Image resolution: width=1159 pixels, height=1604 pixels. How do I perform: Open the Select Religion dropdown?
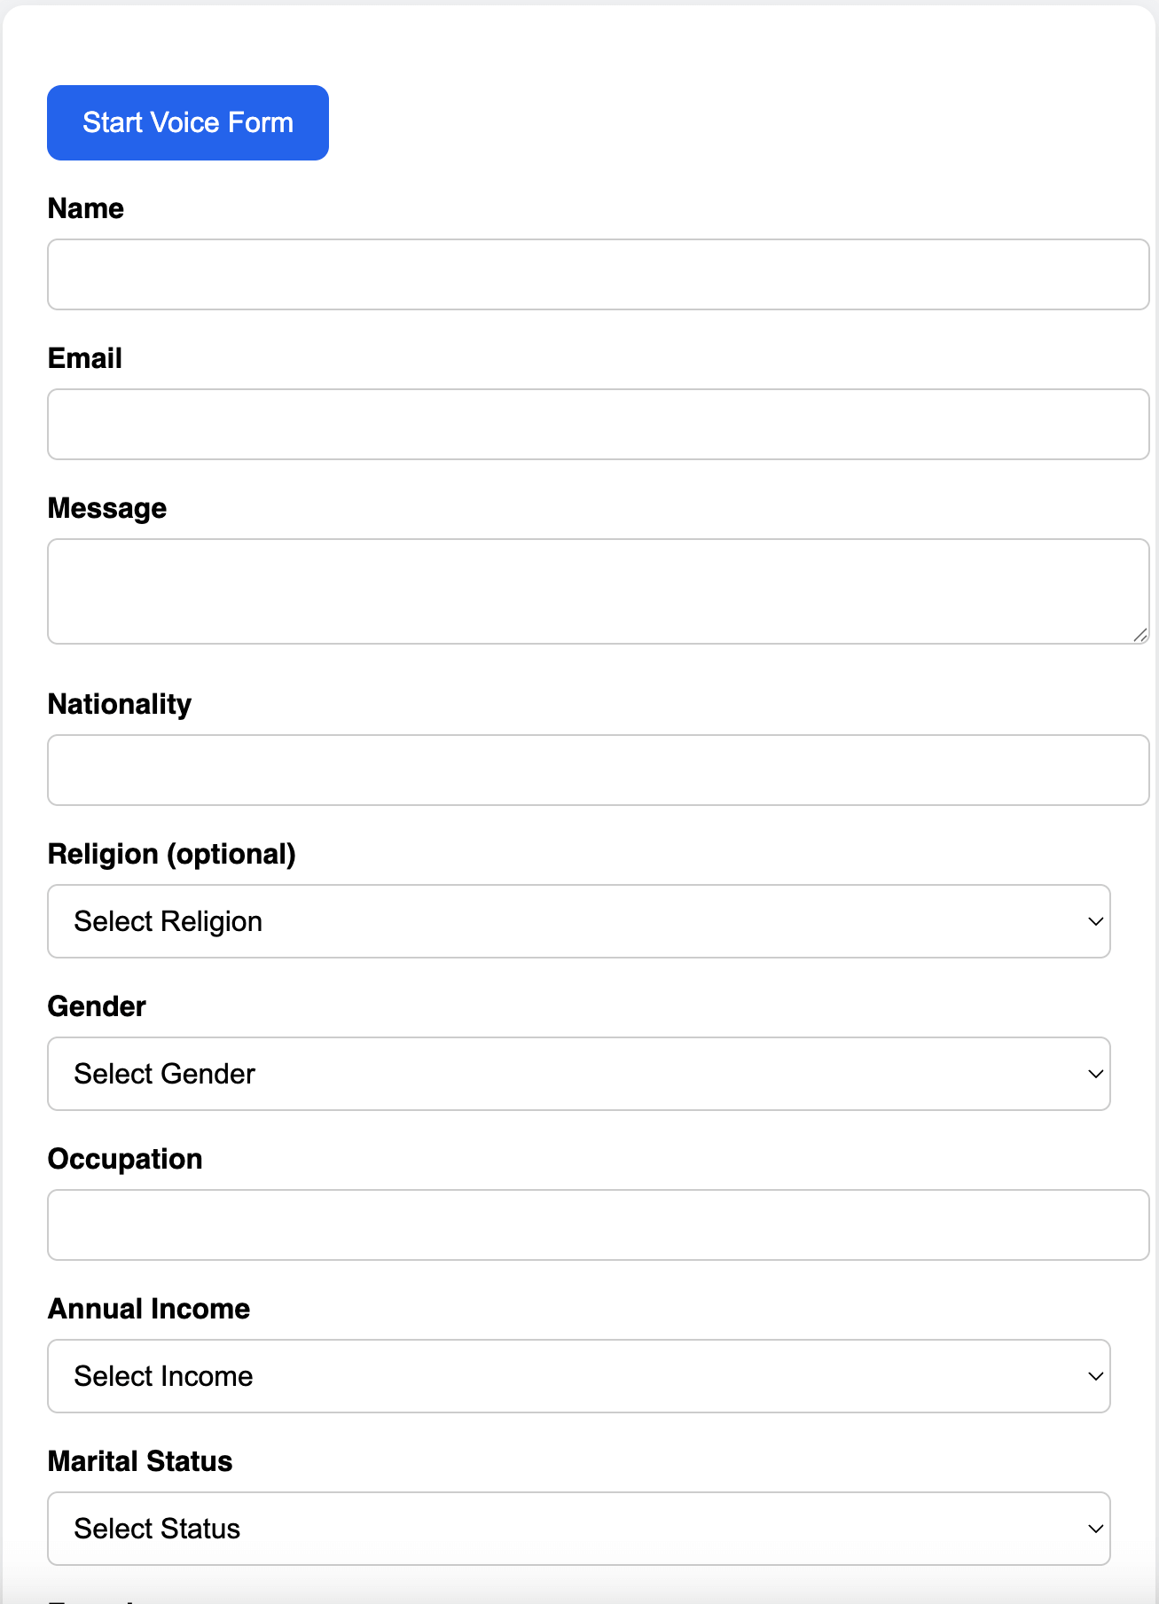coord(578,921)
